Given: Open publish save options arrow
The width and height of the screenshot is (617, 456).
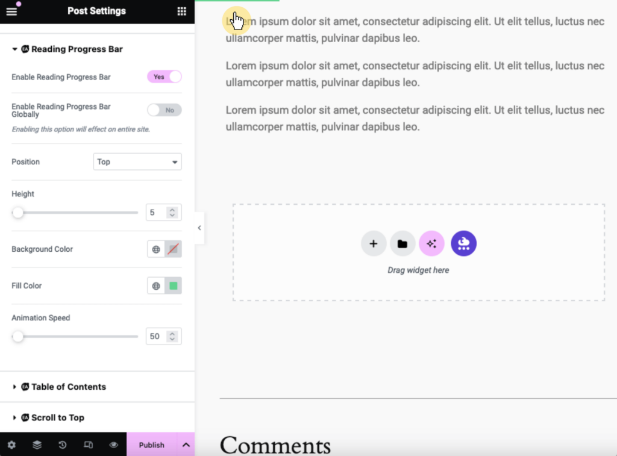Looking at the screenshot, I should (186, 445).
